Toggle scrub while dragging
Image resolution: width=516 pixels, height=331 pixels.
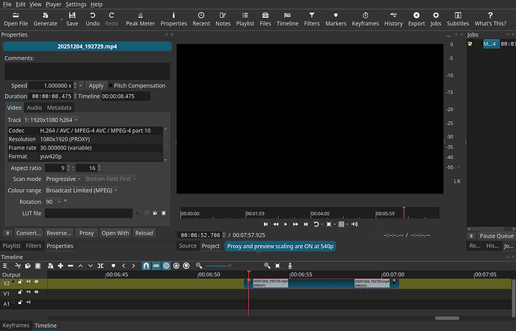(156, 265)
